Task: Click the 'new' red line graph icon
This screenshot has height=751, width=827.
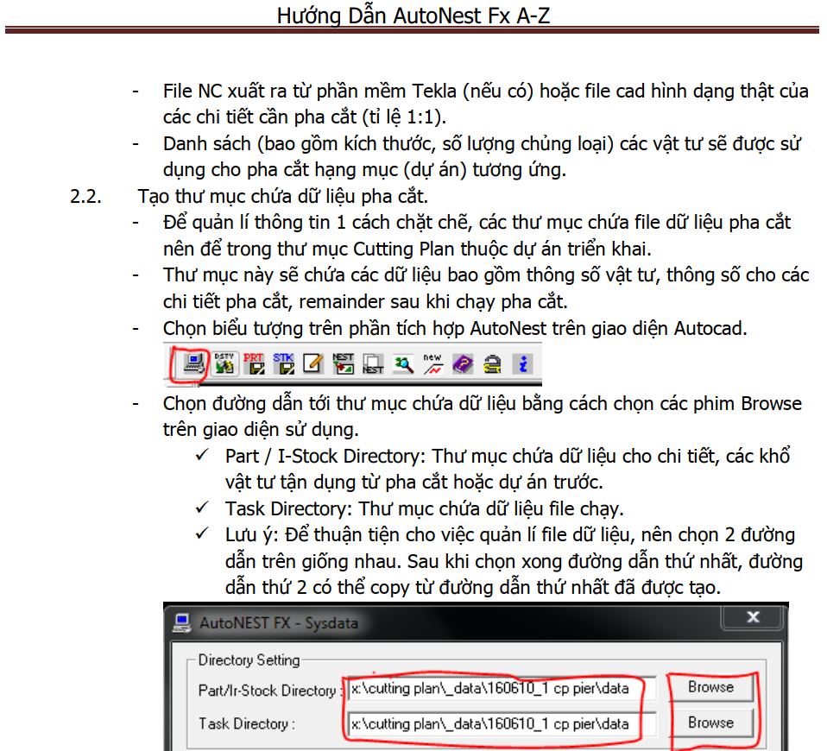Action: click(433, 364)
